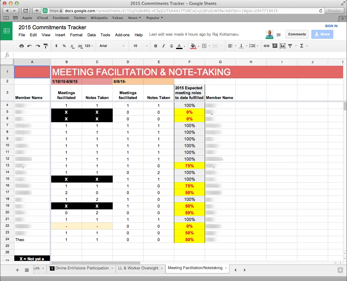Viewport: 347px width, 281px height.
Task: Click the Redo arrow icon
Action: coord(38,46)
